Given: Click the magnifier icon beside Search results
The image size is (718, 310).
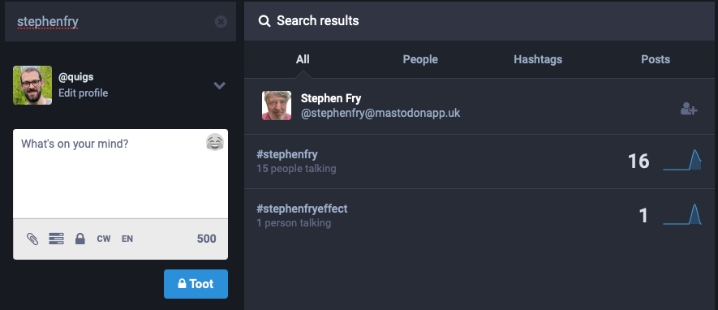Looking at the screenshot, I should [264, 21].
